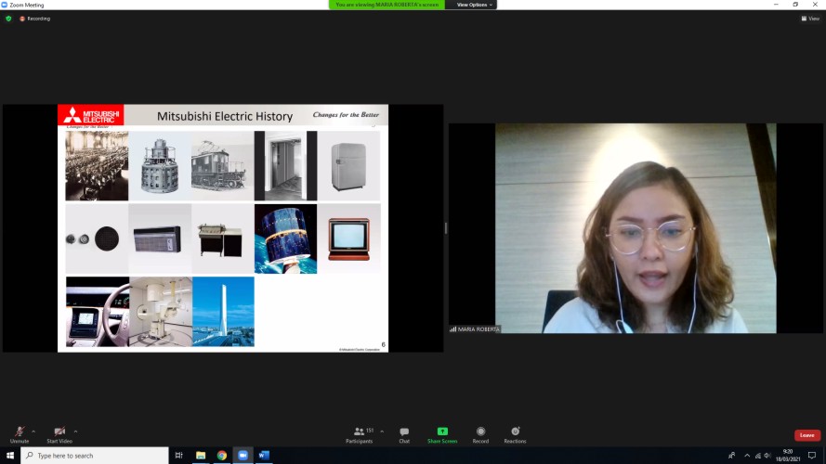Click the Zoom Meeting title bar icon
This screenshot has width=826, height=464.
(x=5, y=5)
